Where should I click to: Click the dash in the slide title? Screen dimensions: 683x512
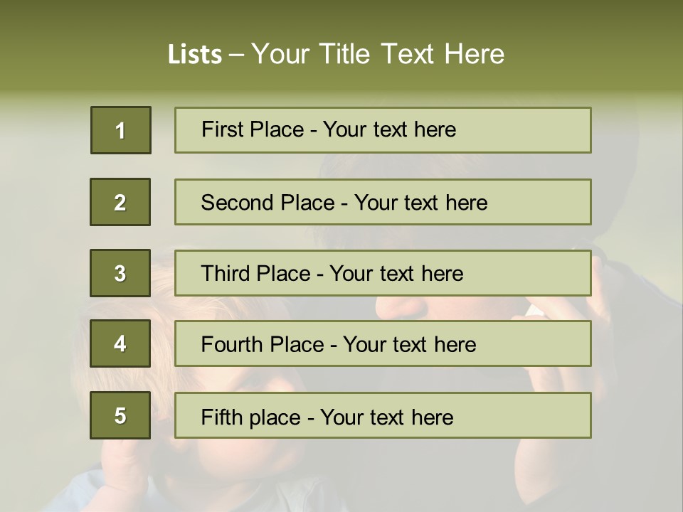click(x=238, y=55)
